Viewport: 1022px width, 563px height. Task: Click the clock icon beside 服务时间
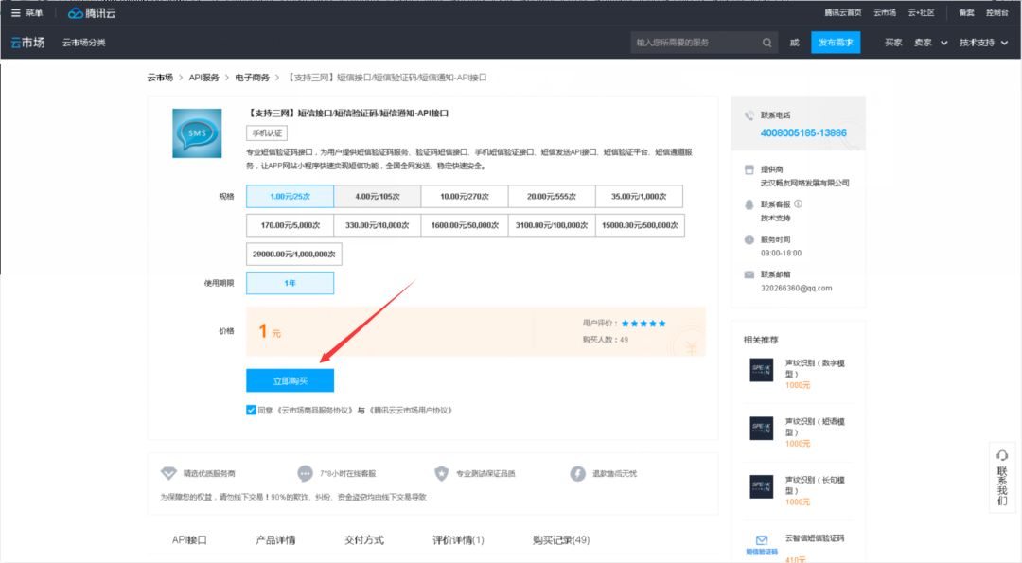pyautogui.click(x=749, y=239)
